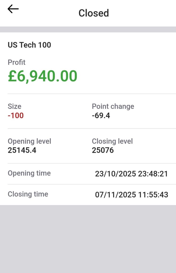Screen dimensions: 176x273
Task: Click the Opening level label
Action: point(30,141)
